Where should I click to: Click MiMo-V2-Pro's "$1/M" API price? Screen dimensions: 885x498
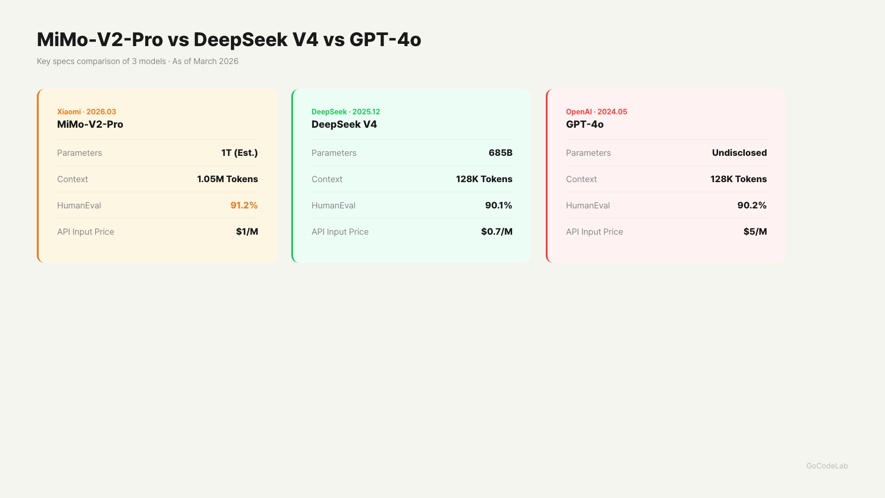pyautogui.click(x=247, y=231)
